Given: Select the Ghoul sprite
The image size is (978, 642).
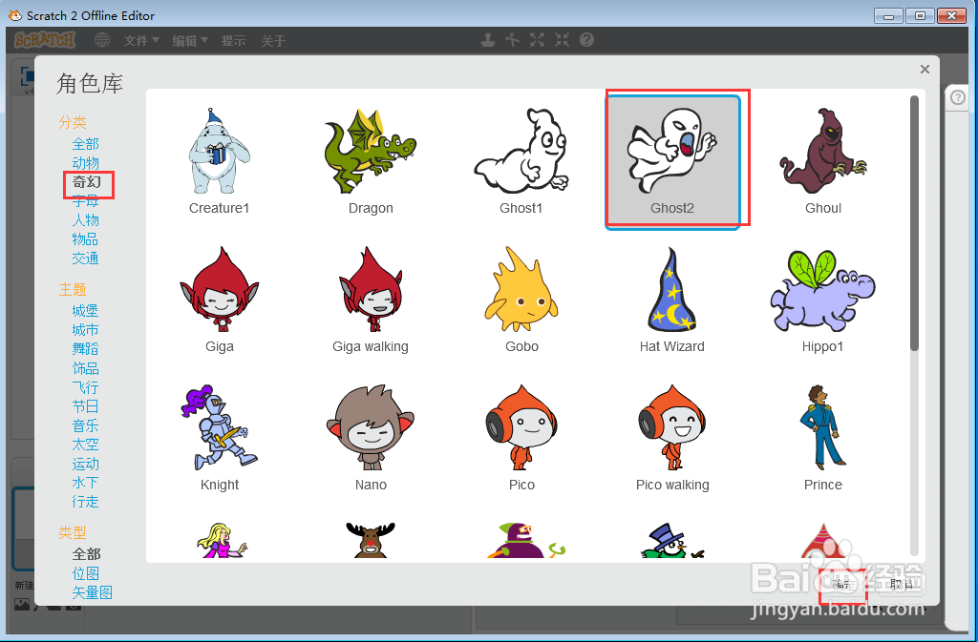Looking at the screenshot, I should tap(823, 160).
